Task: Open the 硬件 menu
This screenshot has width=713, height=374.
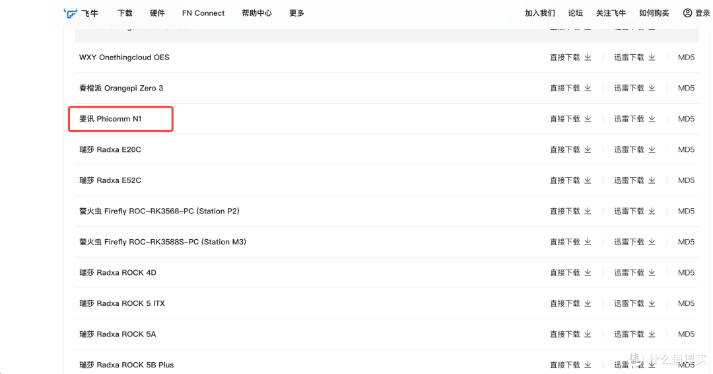Action: tap(157, 13)
